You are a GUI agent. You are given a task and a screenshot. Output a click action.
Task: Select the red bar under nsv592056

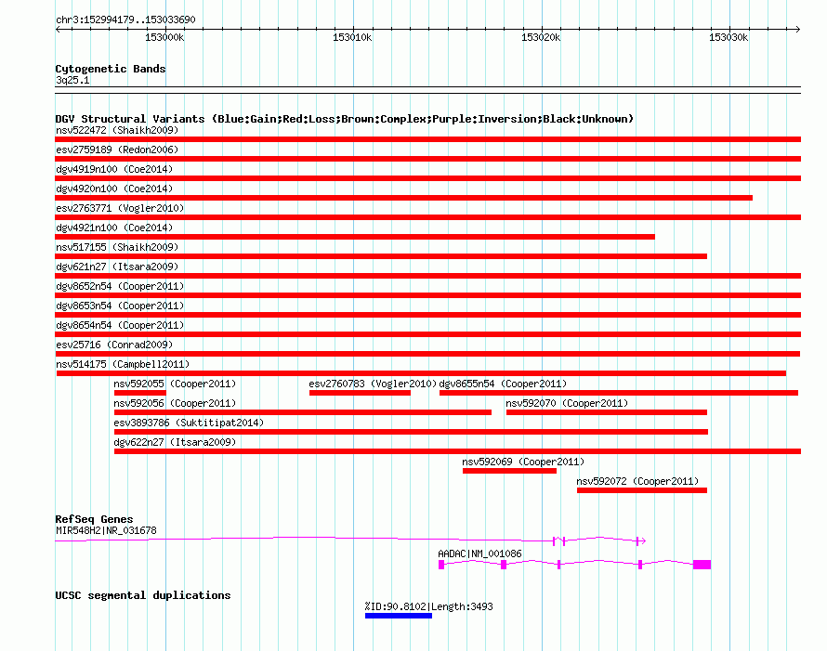click(x=303, y=412)
